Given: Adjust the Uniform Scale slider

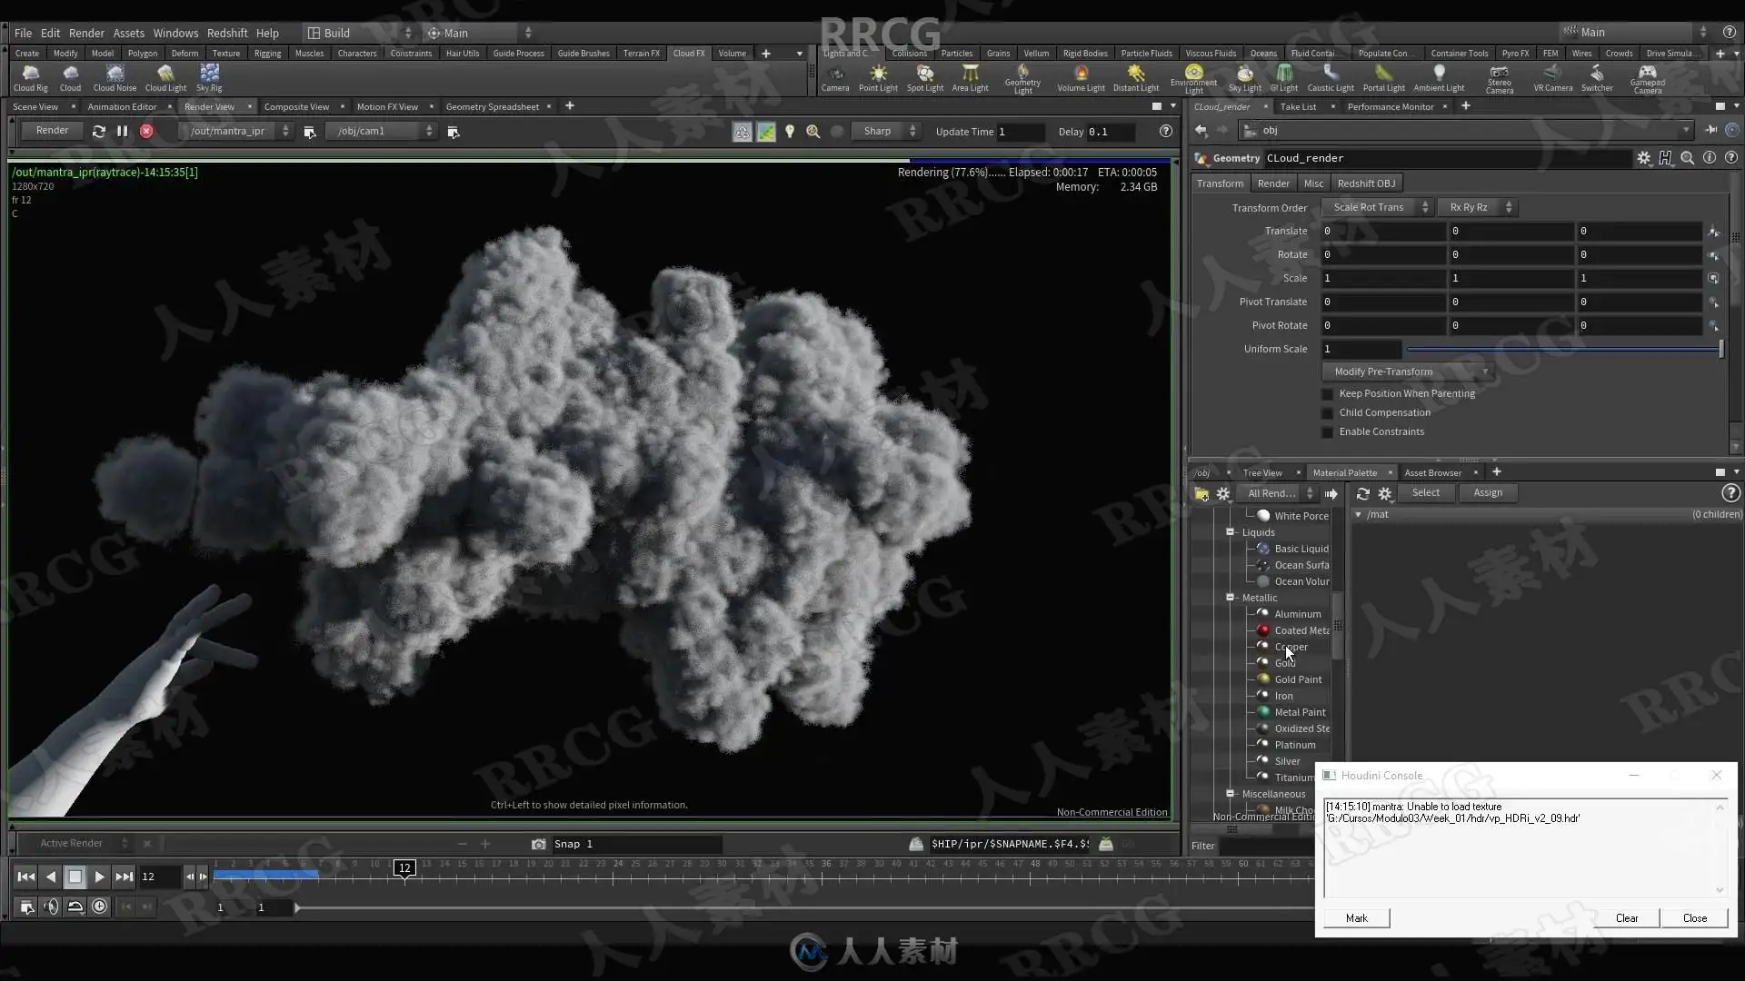Looking at the screenshot, I should 1563,349.
